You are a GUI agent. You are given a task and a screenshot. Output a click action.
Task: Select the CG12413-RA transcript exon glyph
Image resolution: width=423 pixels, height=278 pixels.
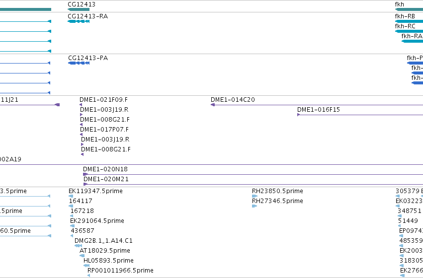click(79, 21)
